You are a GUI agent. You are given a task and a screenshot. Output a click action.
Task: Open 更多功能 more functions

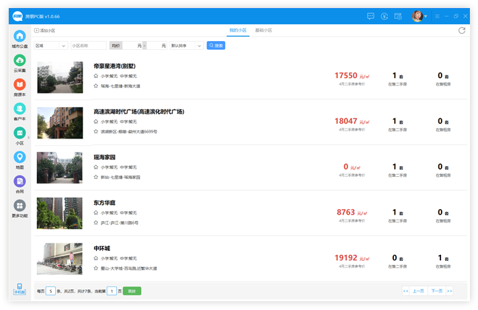click(x=19, y=206)
